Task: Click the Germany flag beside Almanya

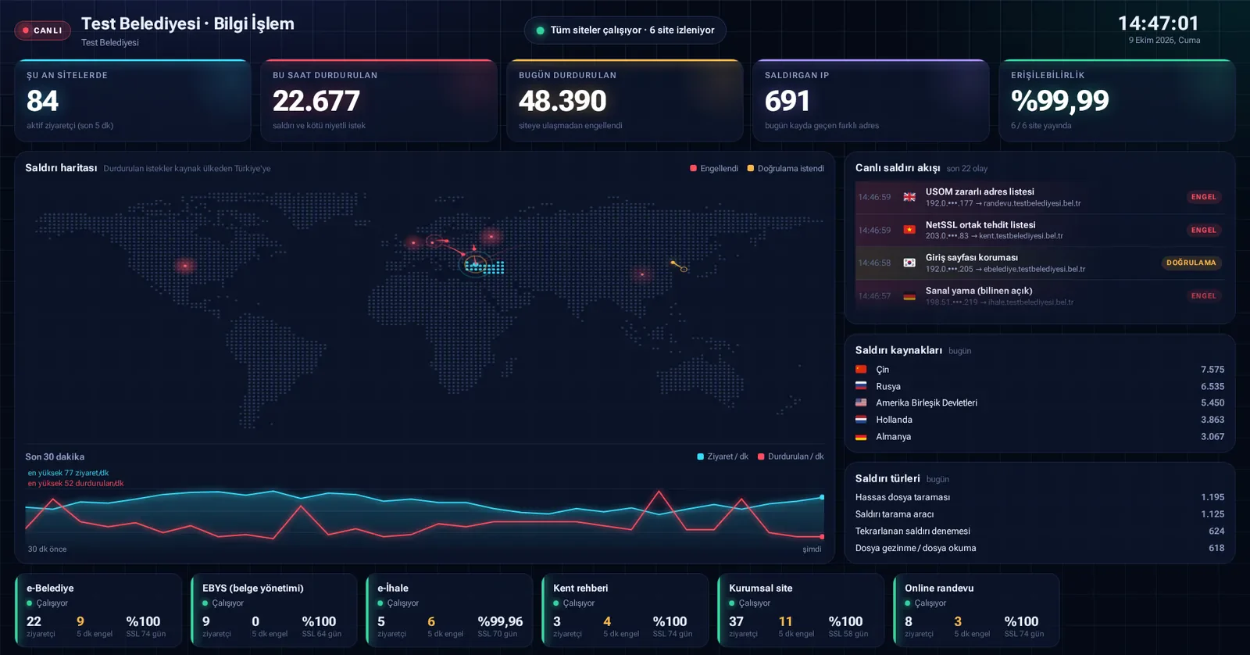Action: point(861,437)
